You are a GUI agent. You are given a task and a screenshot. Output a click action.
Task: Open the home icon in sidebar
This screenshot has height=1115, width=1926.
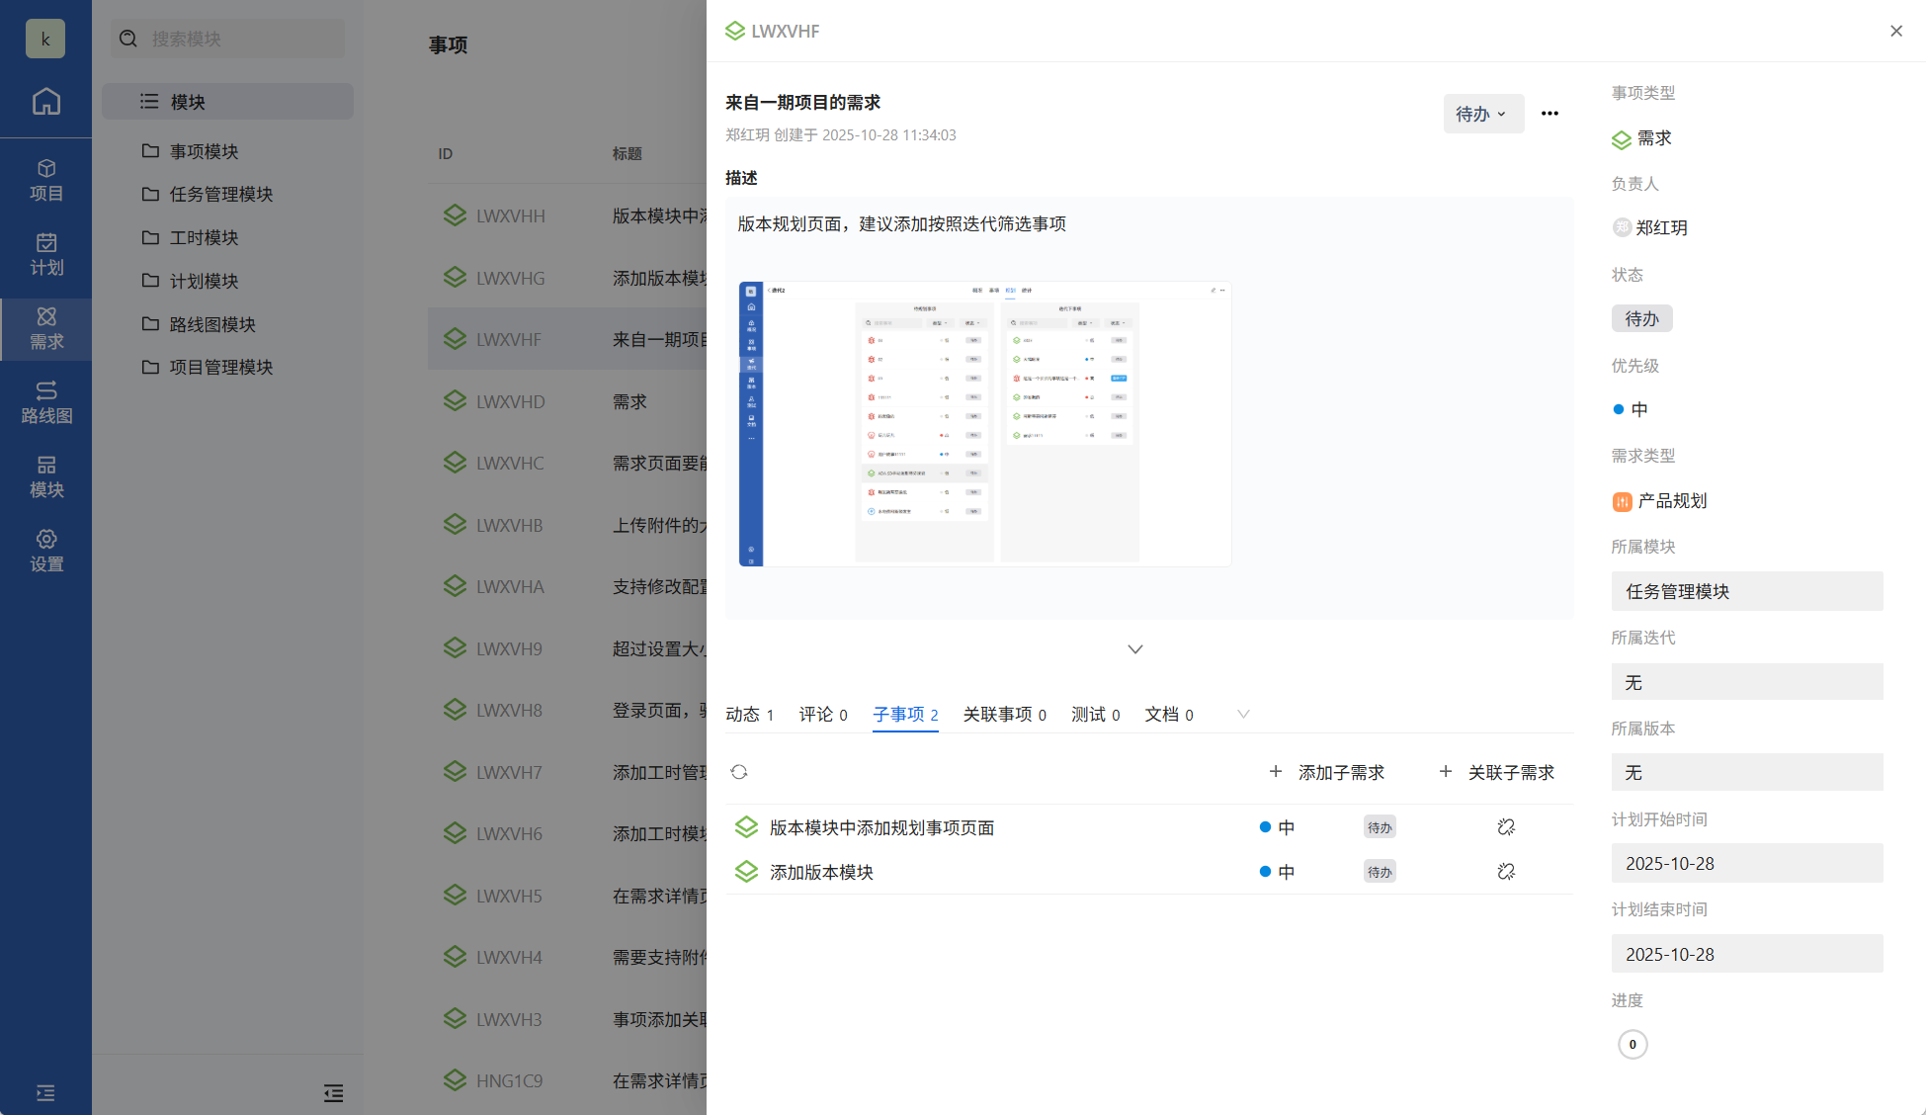click(x=45, y=101)
